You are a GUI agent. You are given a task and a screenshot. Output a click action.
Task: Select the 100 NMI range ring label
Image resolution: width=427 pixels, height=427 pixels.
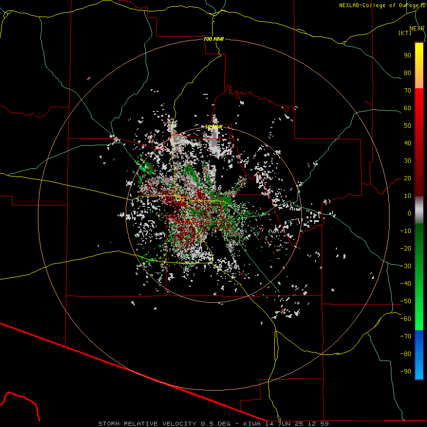(x=213, y=39)
